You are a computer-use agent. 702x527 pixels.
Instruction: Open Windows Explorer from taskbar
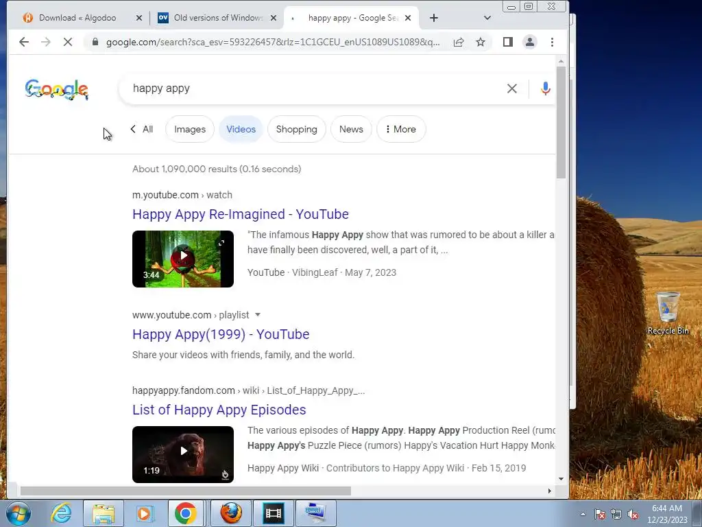pyautogui.click(x=104, y=513)
